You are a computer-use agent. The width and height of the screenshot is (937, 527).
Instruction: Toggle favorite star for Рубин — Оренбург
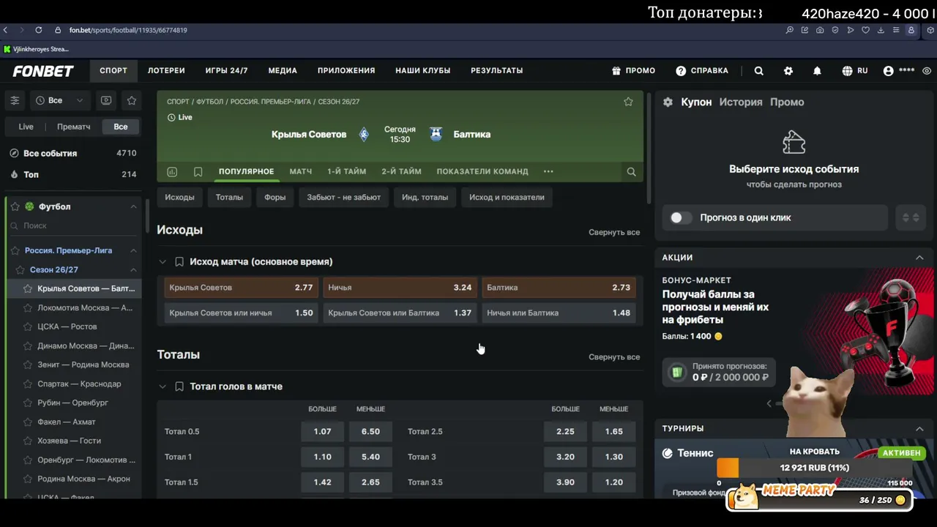(28, 403)
